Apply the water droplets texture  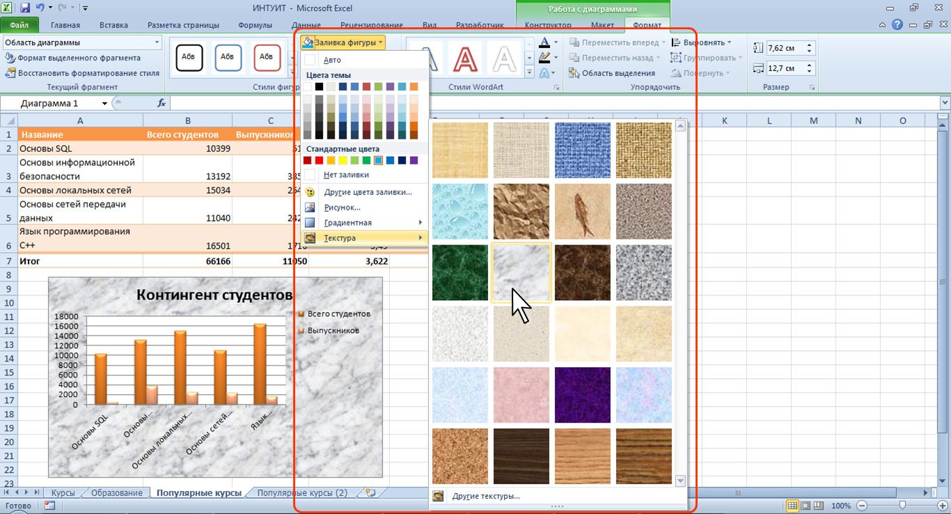[460, 212]
